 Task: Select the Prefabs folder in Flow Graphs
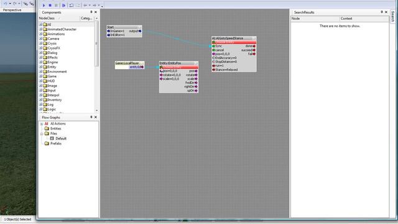pyautogui.click(x=56, y=144)
